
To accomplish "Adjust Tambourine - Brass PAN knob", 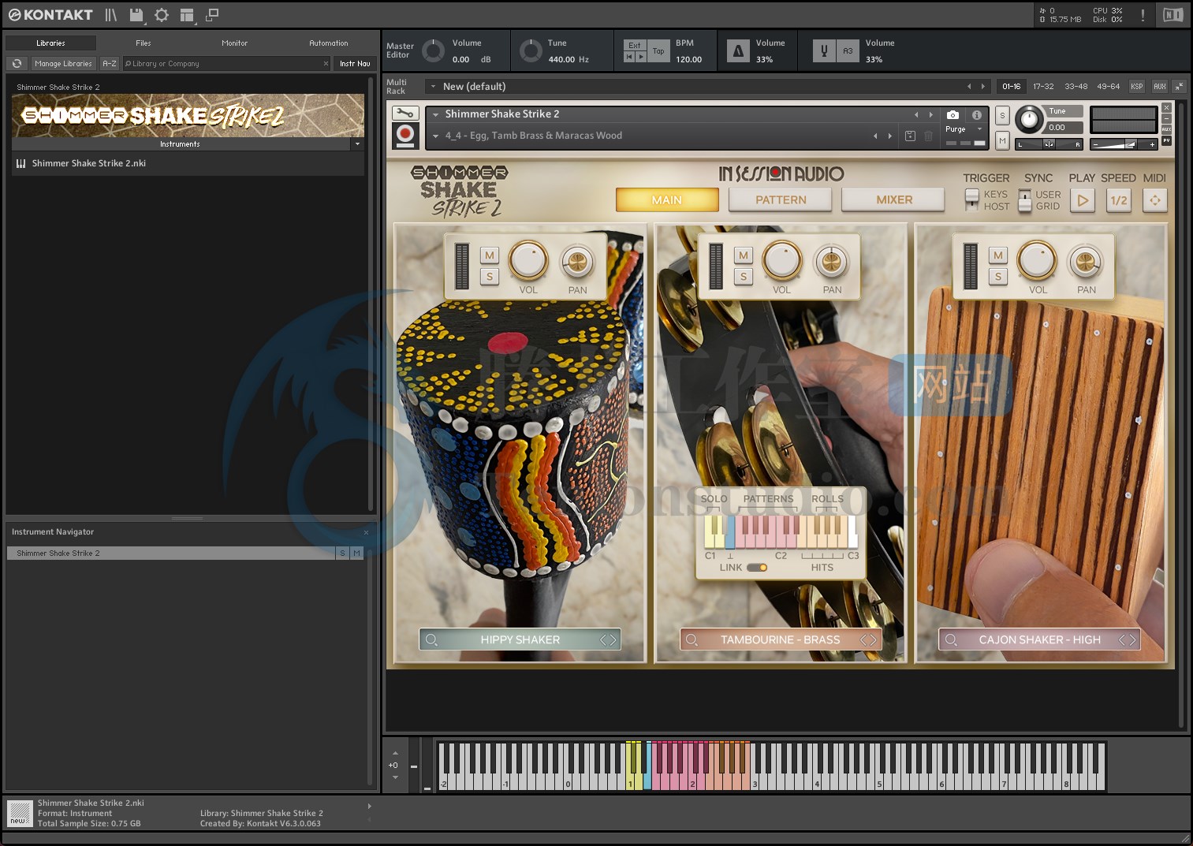I will coord(831,262).
